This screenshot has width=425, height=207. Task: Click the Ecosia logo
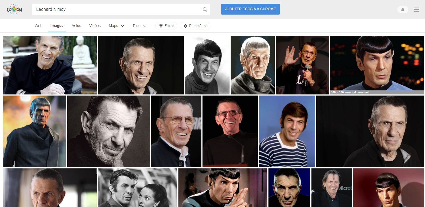14,9
